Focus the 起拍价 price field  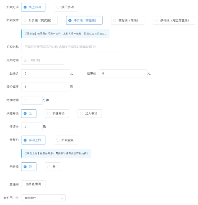(45, 74)
